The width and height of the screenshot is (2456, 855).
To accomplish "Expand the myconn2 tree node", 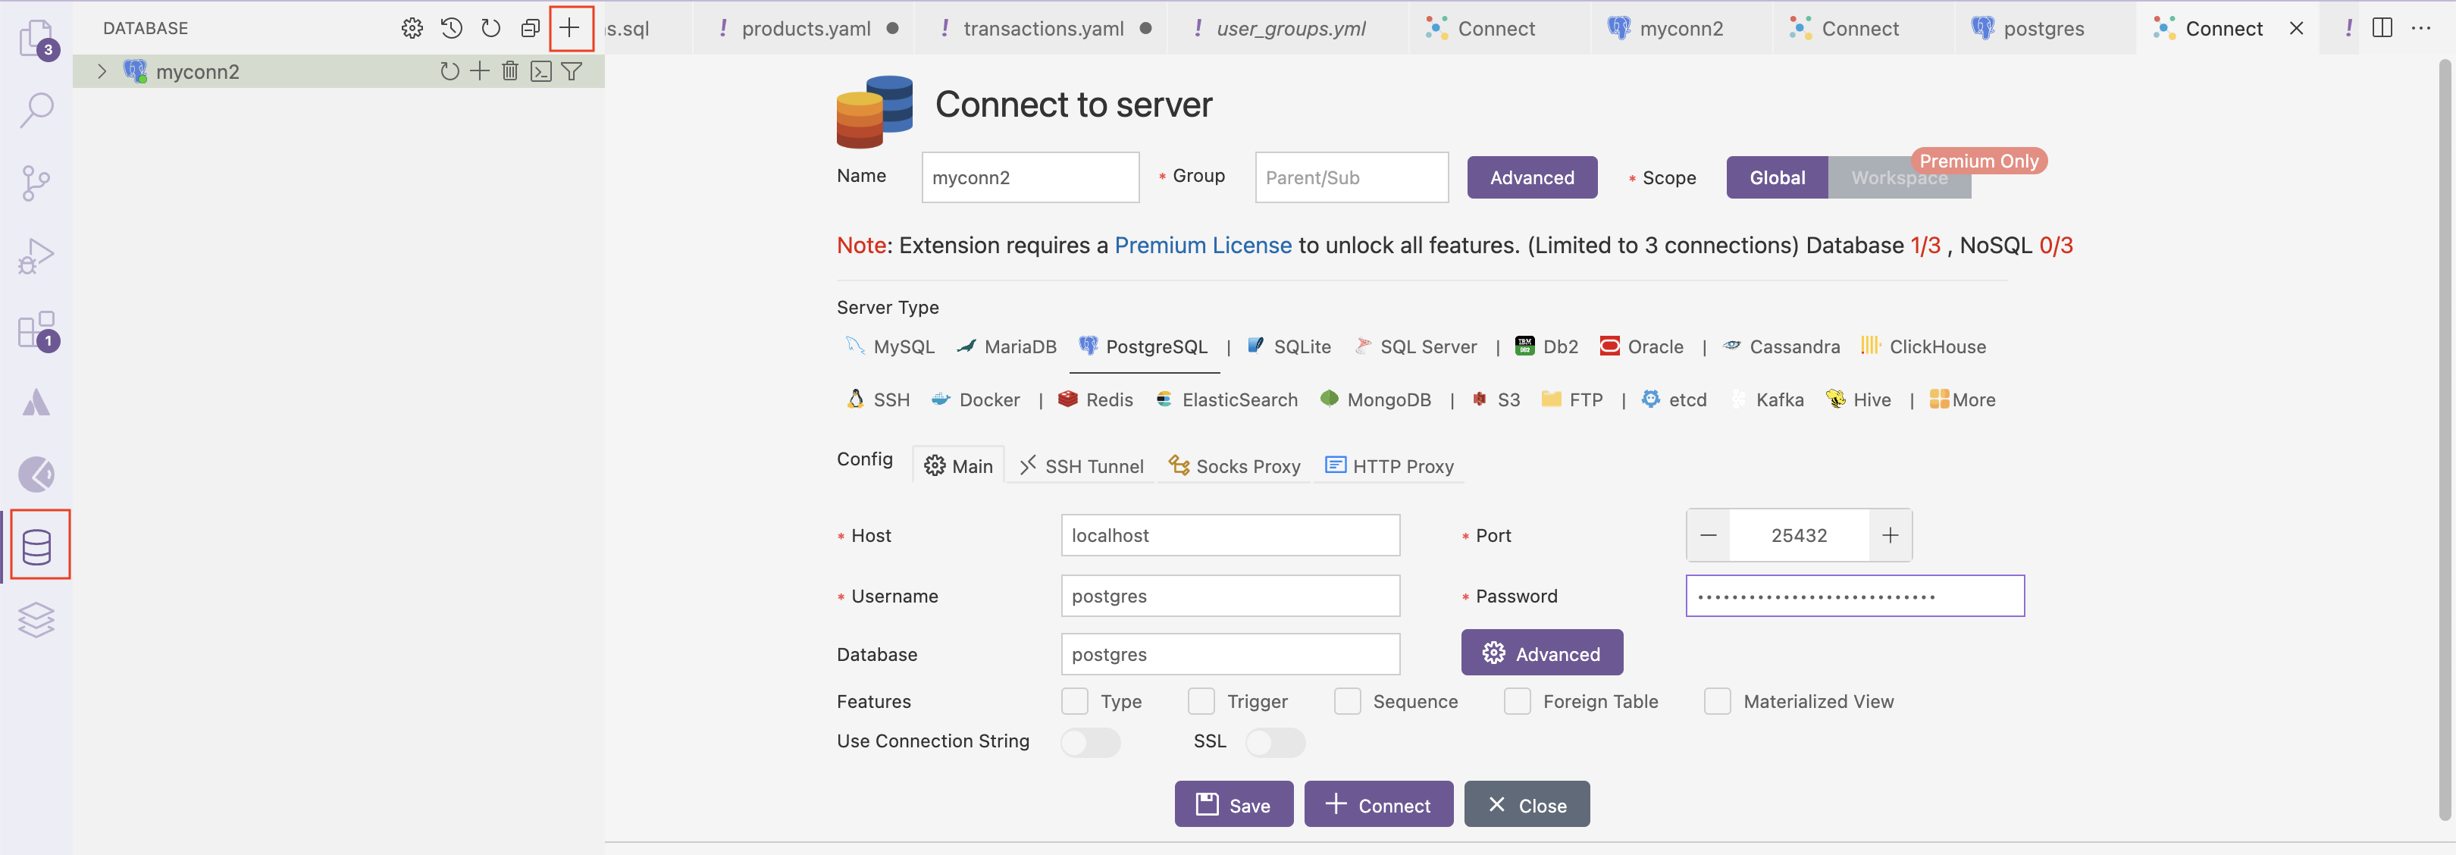I will click(101, 70).
